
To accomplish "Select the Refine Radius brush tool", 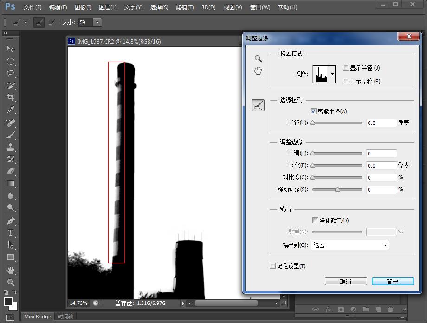I will point(258,106).
